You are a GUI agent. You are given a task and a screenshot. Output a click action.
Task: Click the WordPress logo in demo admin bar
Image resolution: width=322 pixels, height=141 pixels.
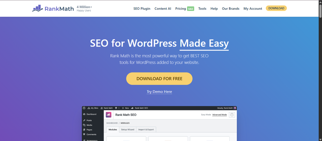tap(84, 108)
